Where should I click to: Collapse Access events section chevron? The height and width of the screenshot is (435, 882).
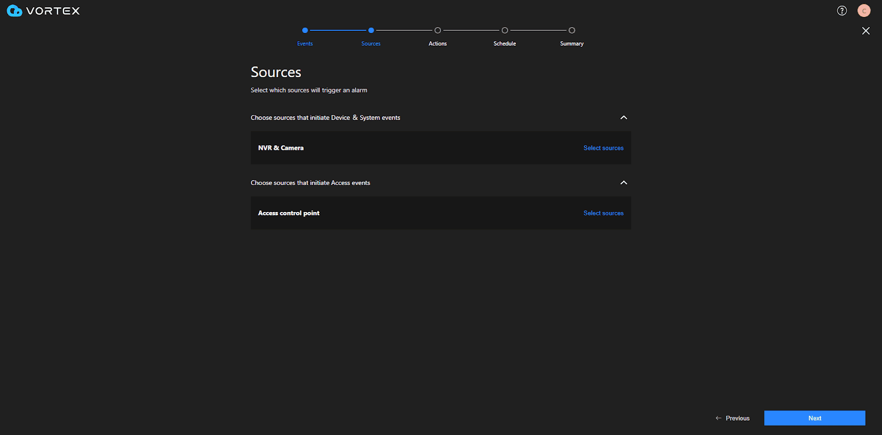[x=623, y=183]
